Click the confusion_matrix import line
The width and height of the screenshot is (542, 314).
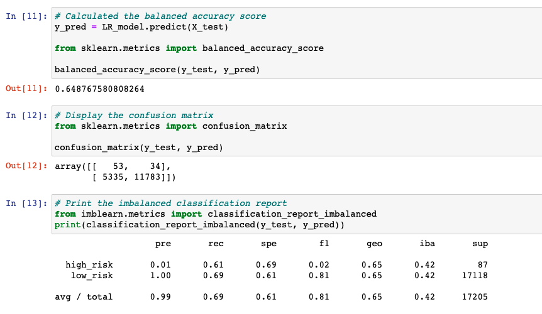pyautogui.click(x=171, y=126)
